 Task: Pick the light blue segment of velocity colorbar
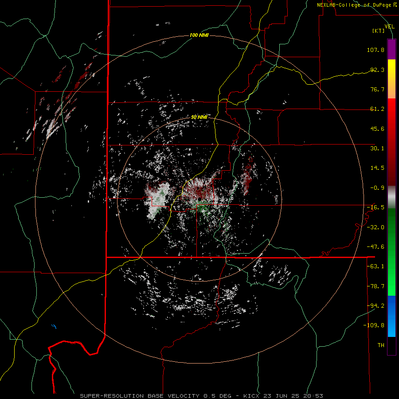click(x=391, y=316)
